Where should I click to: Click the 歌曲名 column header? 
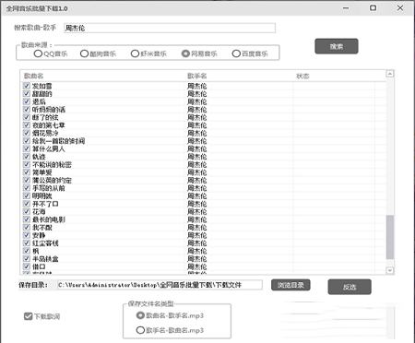34,76
